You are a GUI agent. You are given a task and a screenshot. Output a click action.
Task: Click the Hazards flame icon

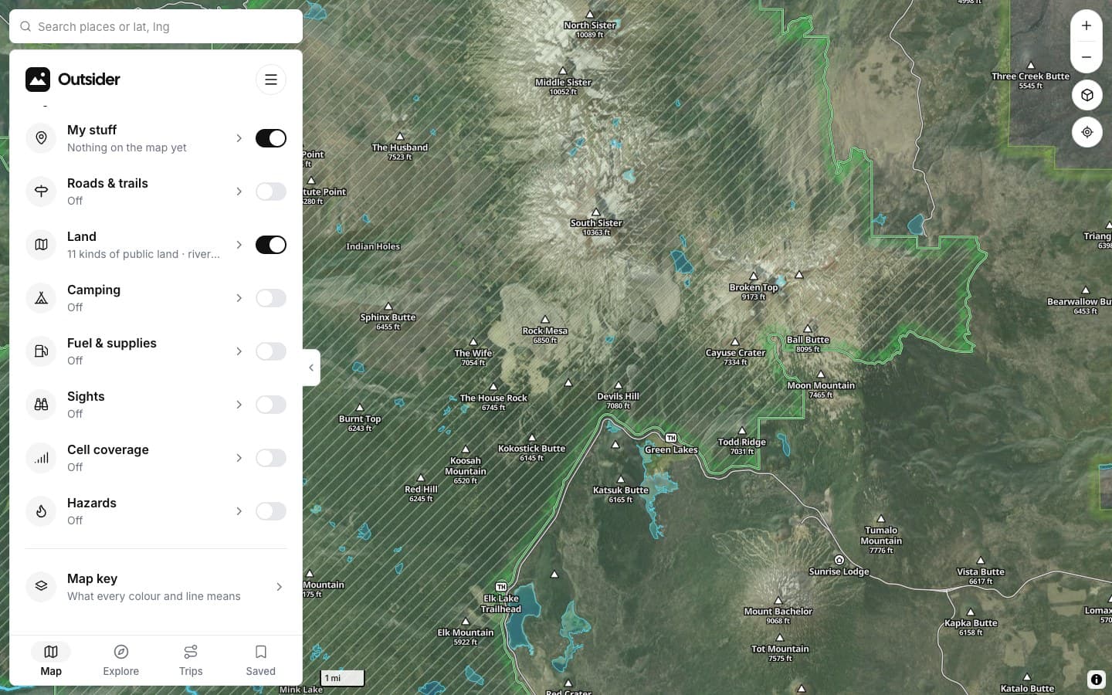(41, 511)
